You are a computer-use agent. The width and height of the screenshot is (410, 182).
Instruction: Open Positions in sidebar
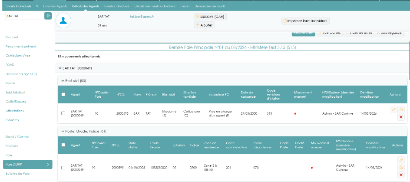(12, 146)
